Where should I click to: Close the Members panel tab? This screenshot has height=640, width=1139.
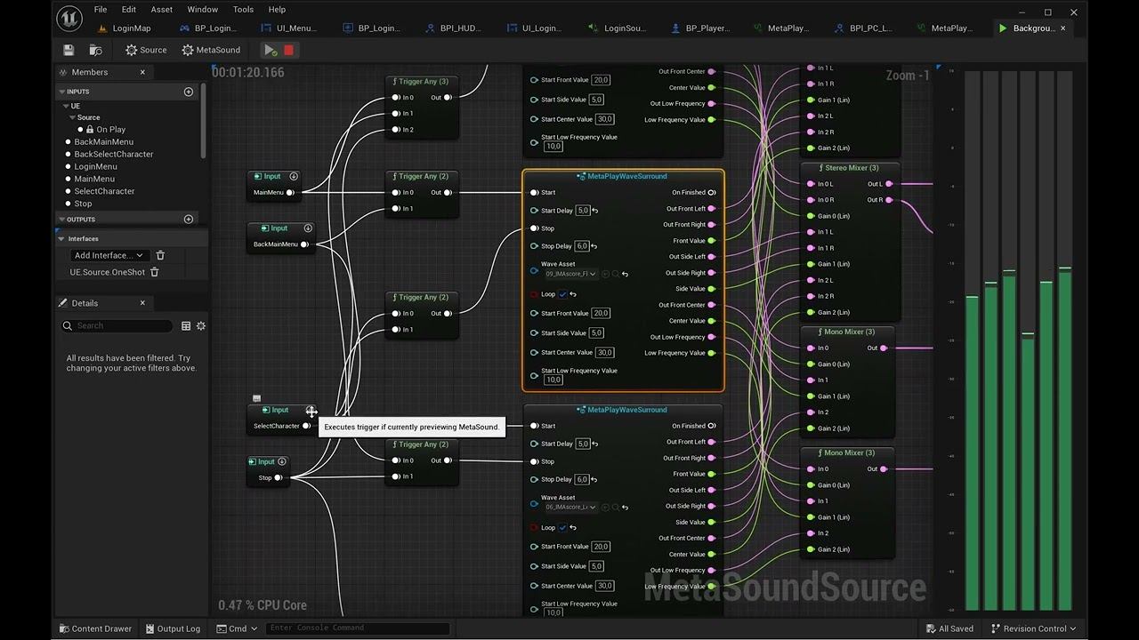pyautogui.click(x=142, y=72)
